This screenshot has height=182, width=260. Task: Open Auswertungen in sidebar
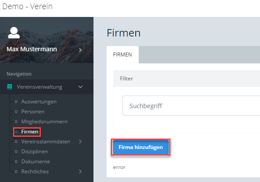pyautogui.click(x=39, y=102)
